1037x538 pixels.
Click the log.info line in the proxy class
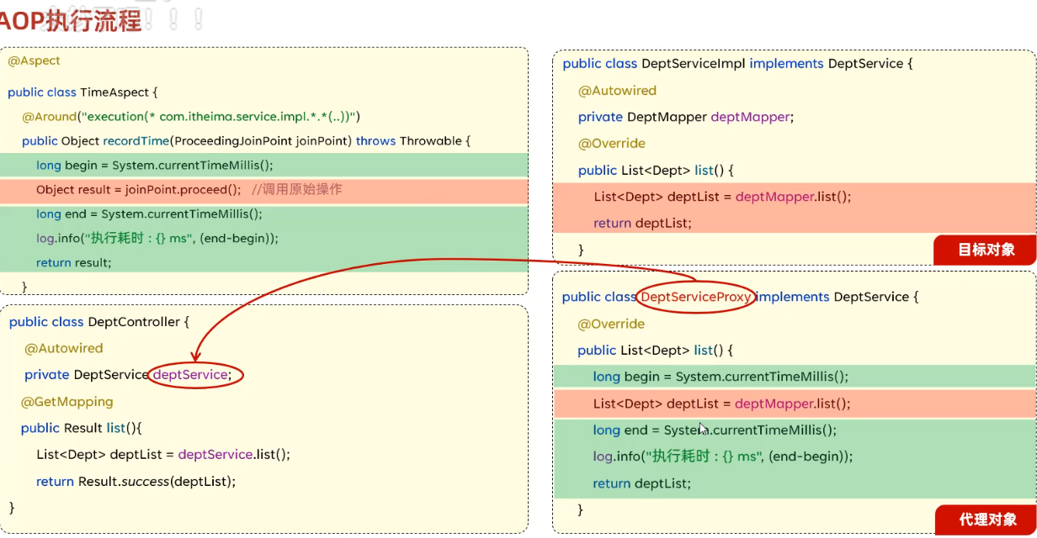[722, 456]
